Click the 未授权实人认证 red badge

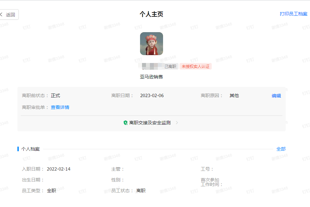(x=196, y=67)
